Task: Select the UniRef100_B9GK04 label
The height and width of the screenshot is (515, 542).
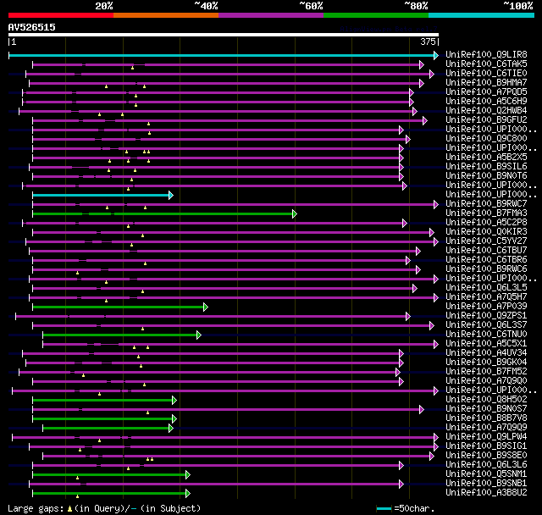Action: pyautogui.click(x=486, y=363)
